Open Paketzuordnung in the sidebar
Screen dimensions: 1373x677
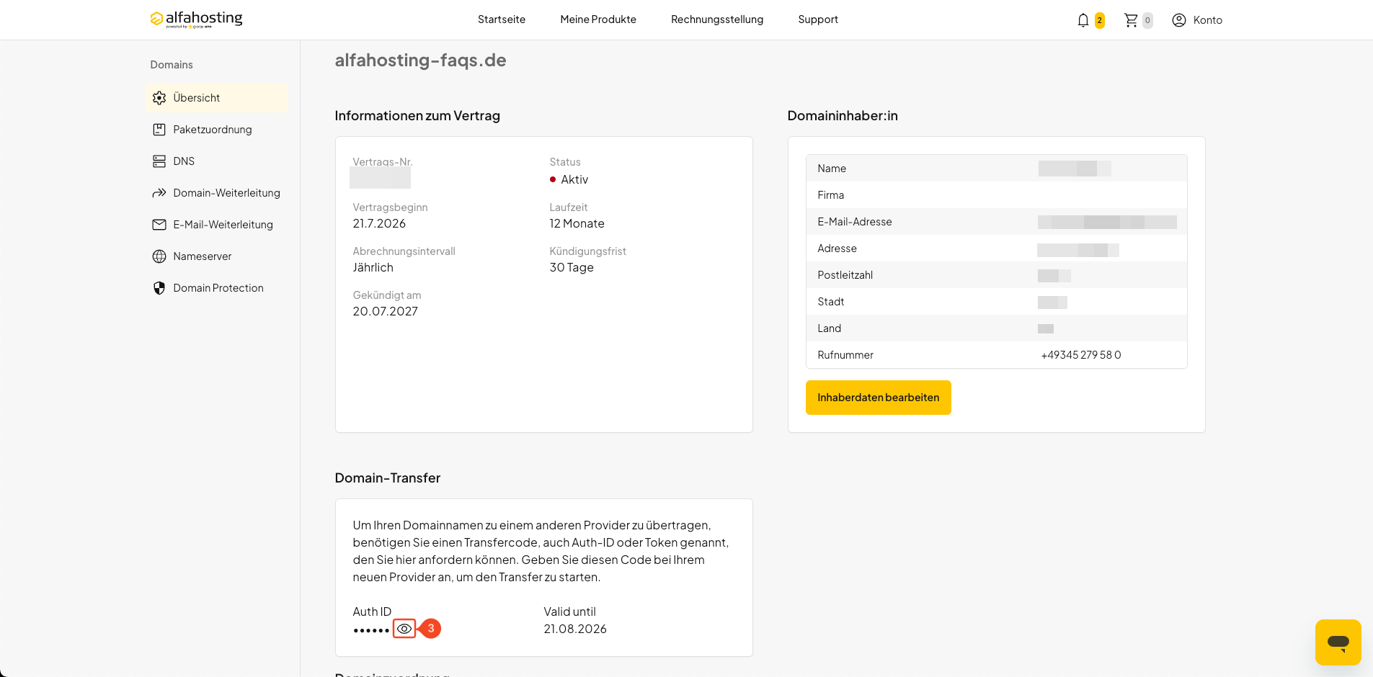pyautogui.click(x=216, y=130)
